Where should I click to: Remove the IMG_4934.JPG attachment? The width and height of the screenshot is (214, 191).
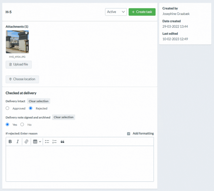(x=26, y=33)
